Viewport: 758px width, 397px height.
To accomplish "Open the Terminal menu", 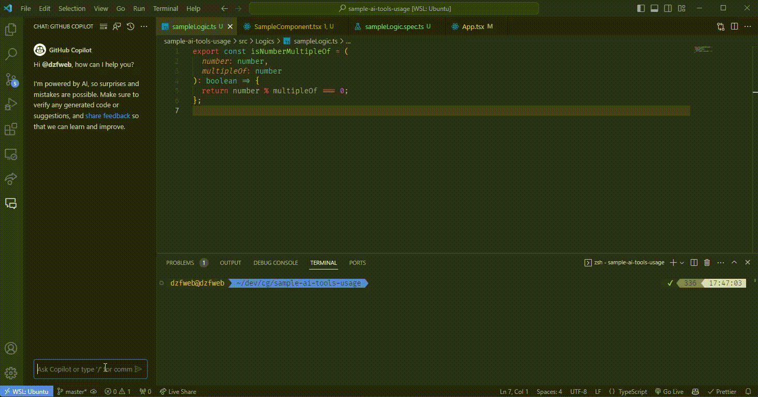I will coord(166,8).
